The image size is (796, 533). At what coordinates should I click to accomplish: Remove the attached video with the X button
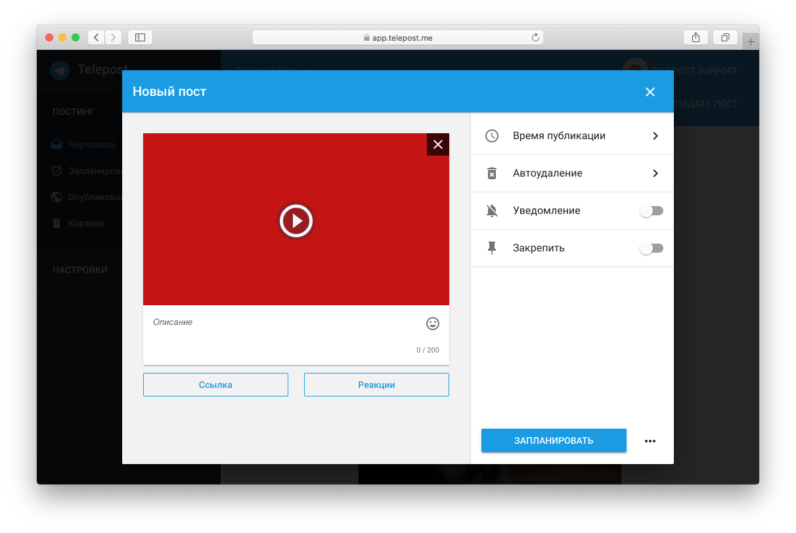(x=437, y=144)
